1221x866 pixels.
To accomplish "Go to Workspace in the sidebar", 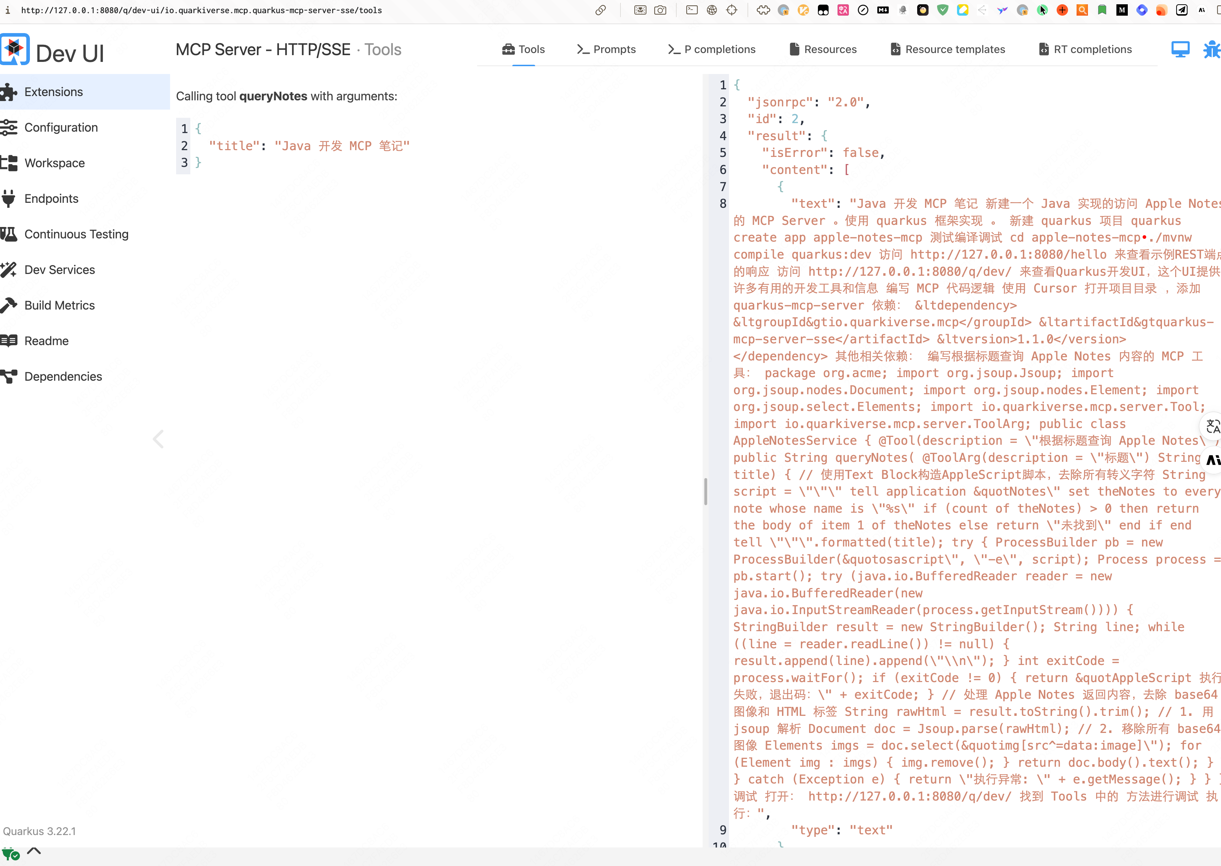I will (85, 163).
